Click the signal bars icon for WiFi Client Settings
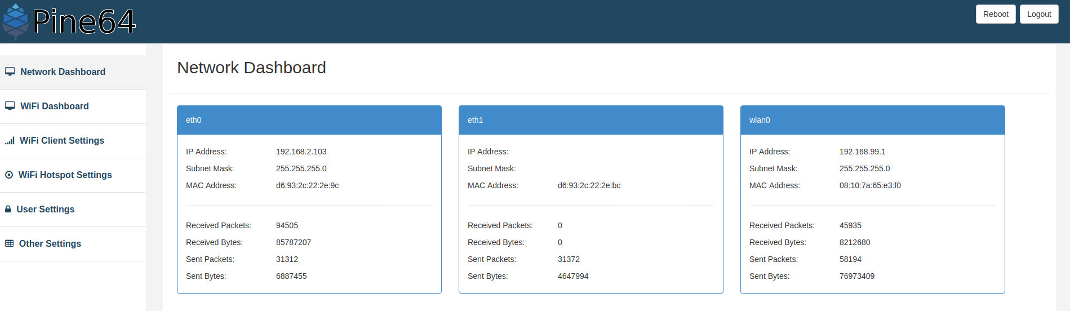Image resolution: width=1070 pixels, height=311 pixels. [x=10, y=140]
